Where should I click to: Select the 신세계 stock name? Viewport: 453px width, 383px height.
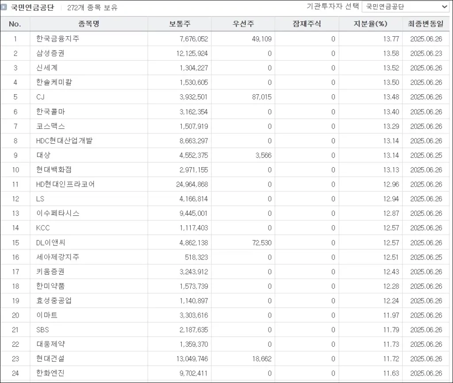click(x=47, y=68)
